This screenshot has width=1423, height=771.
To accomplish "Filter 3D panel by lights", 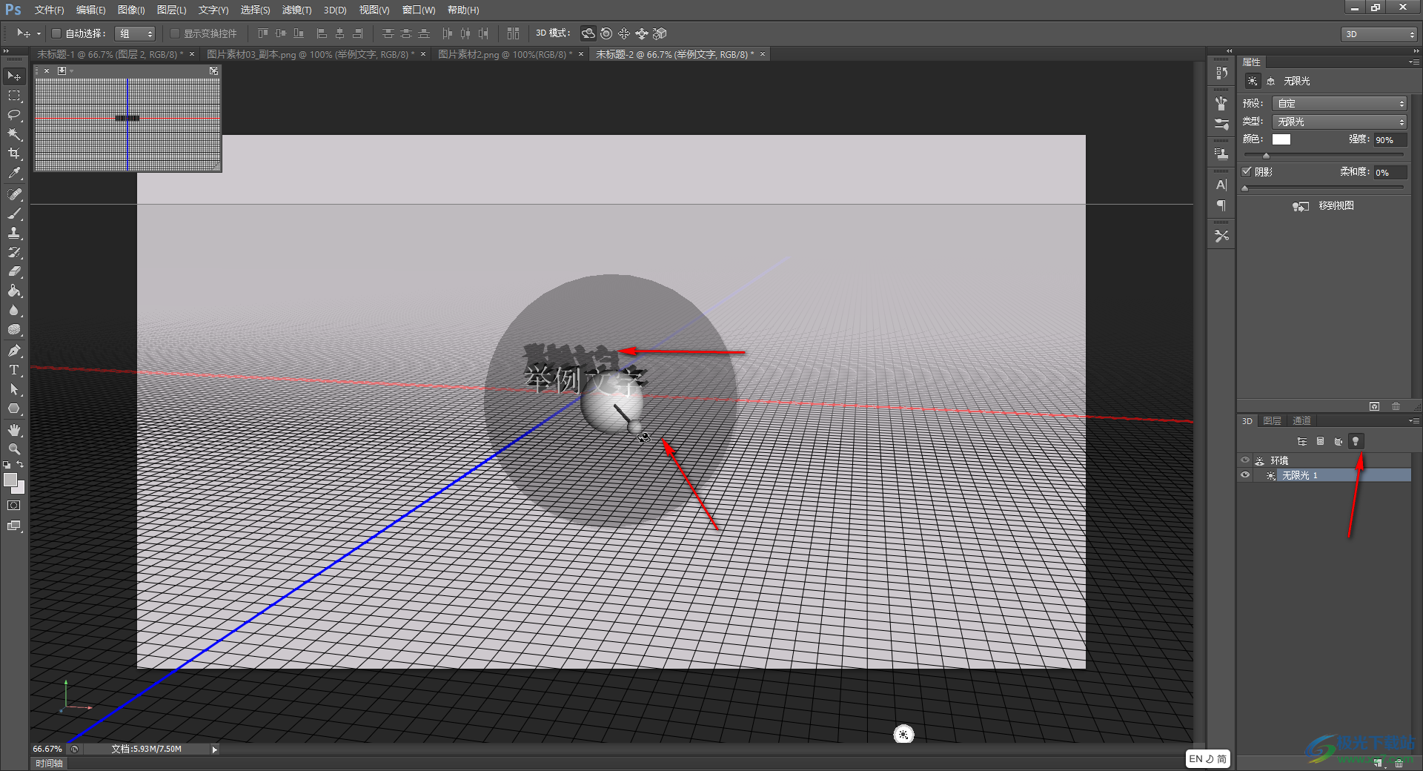I will tap(1356, 441).
